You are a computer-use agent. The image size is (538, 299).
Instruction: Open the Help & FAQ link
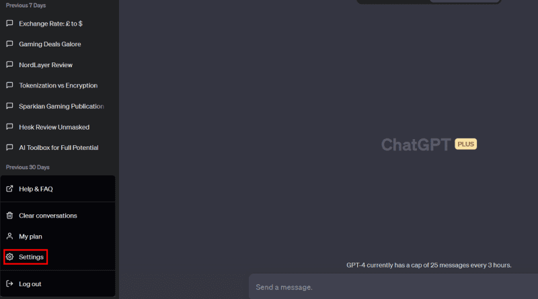[x=58, y=189]
